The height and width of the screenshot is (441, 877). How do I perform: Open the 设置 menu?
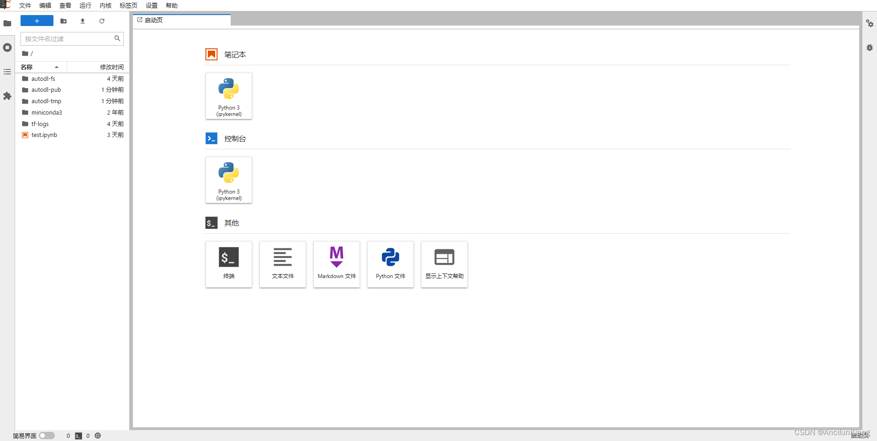pyautogui.click(x=152, y=5)
